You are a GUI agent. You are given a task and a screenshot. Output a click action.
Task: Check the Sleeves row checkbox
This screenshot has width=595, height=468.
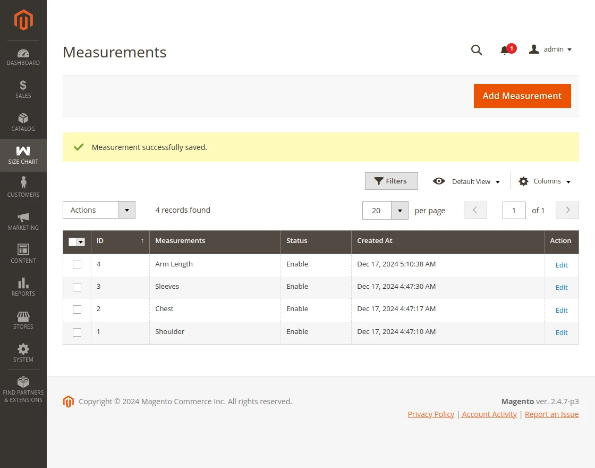tap(77, 287)
